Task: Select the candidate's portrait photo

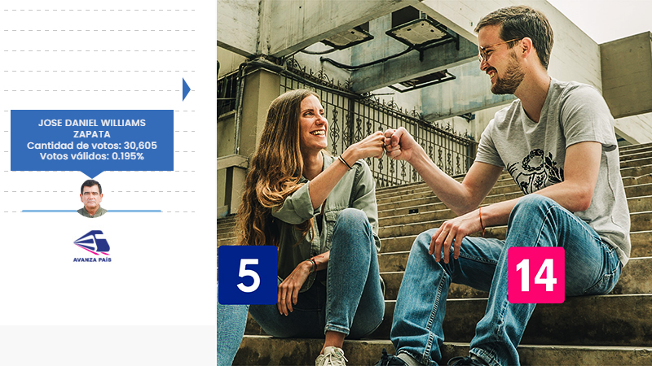Action: [91, 198]
